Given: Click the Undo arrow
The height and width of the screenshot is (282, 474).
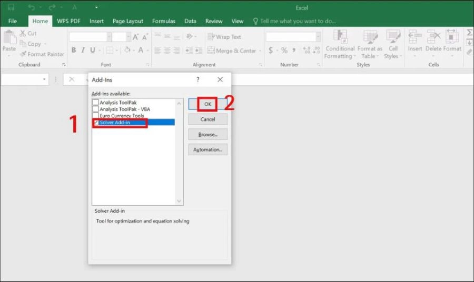Looking at the screenshot, I should coord(32,7).
